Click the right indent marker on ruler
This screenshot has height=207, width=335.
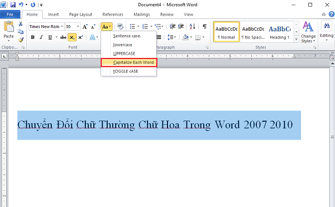[294, 56]
